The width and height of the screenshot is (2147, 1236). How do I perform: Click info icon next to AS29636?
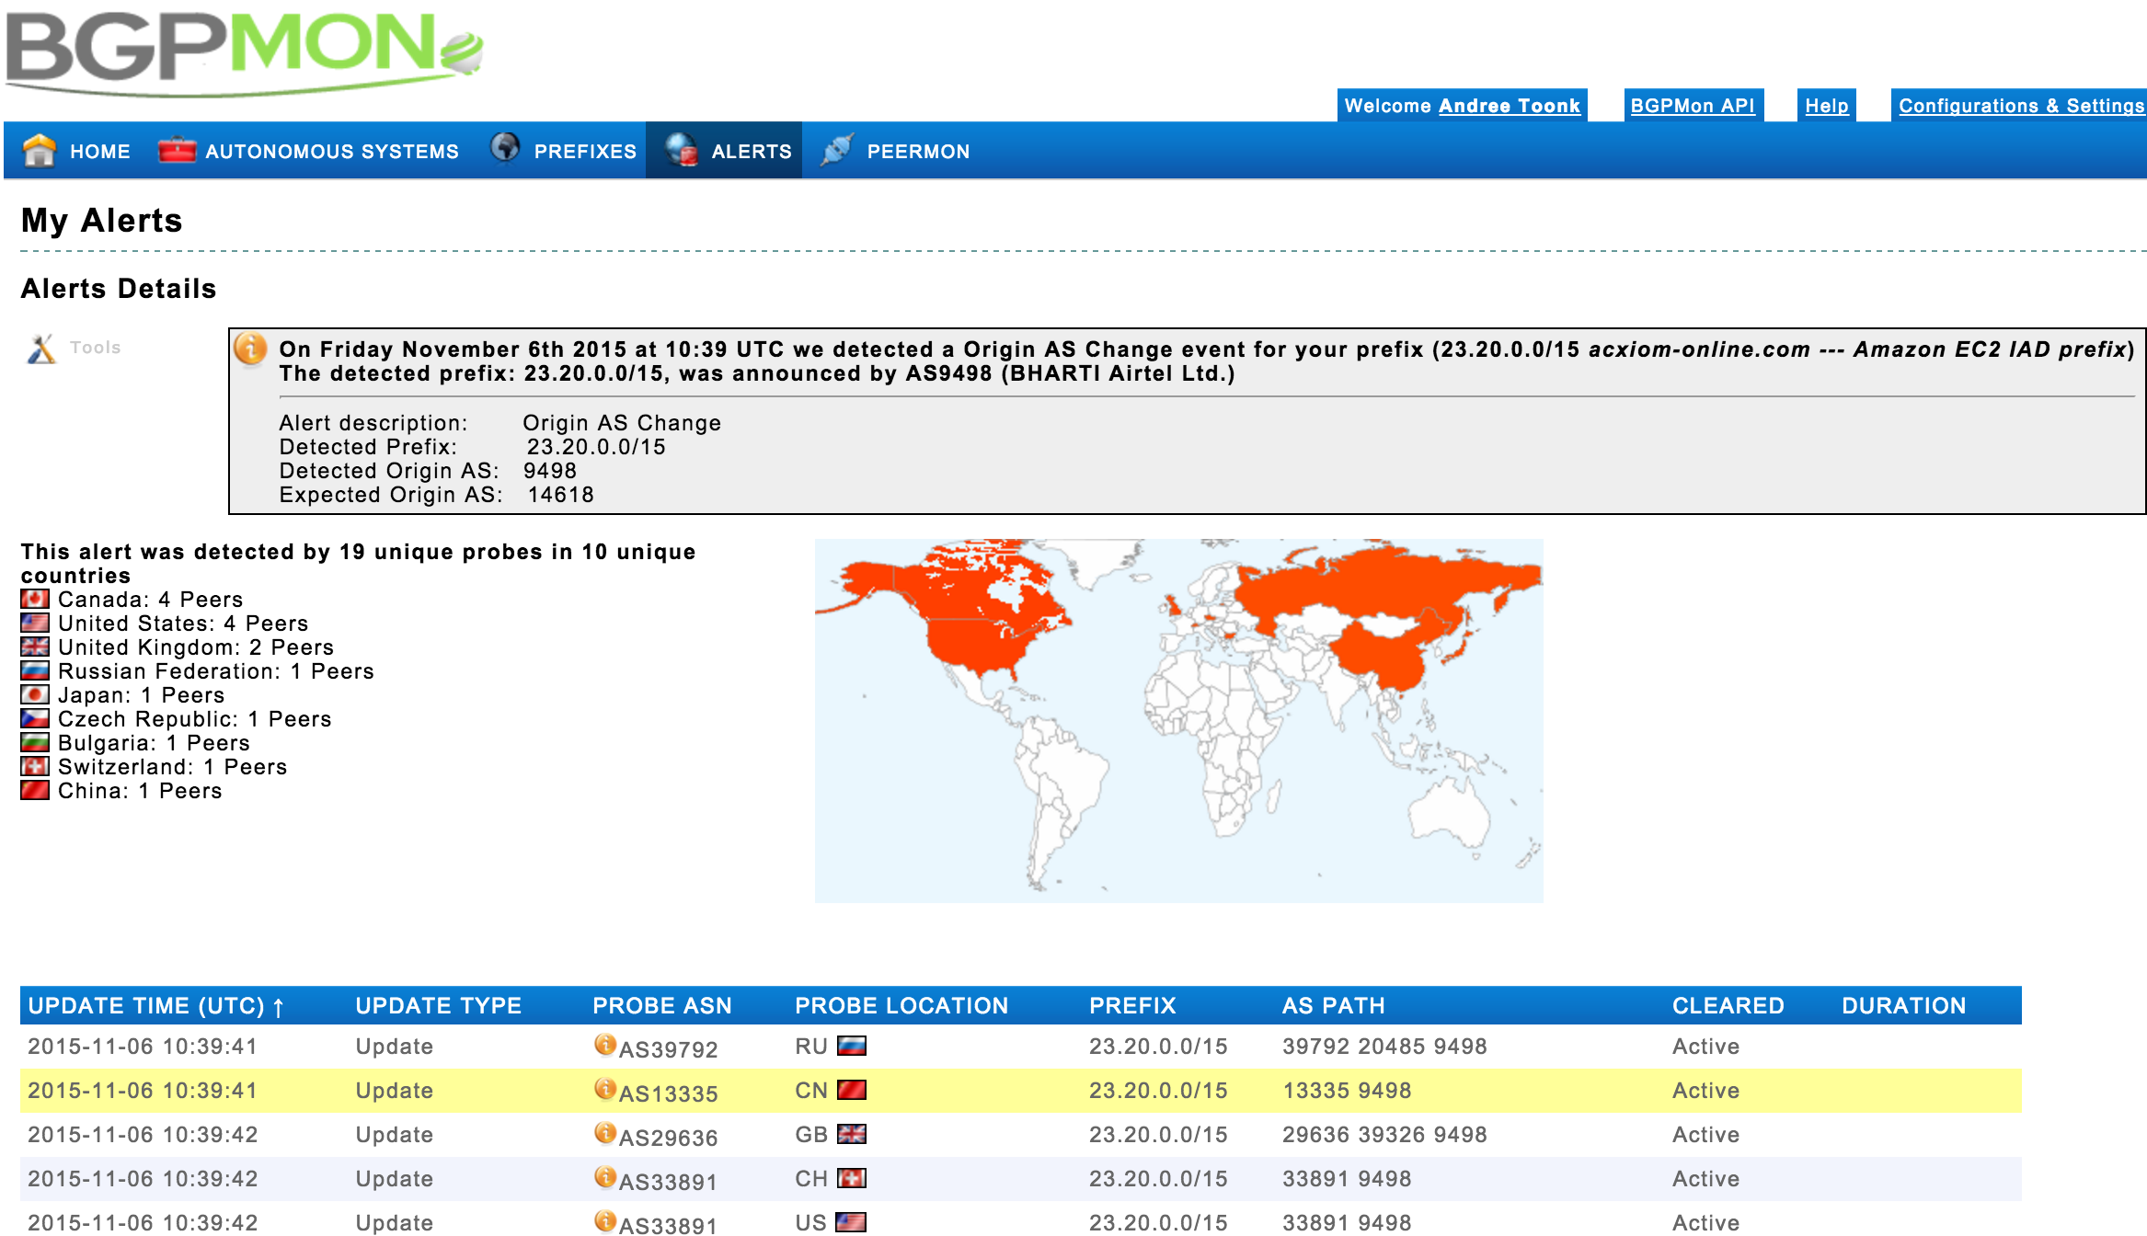604,1133
